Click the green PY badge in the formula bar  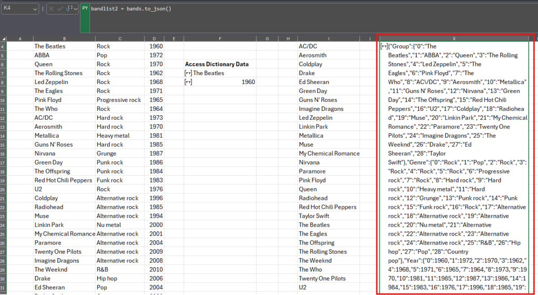click(85, 8)
